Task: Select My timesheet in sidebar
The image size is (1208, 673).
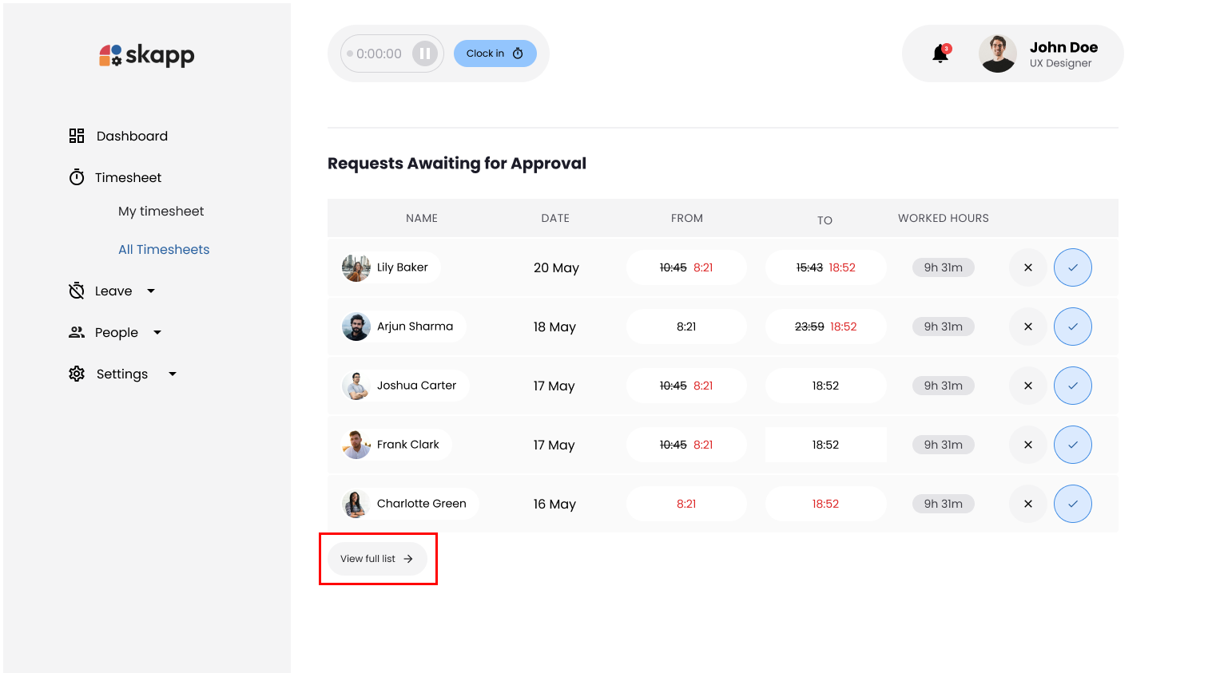Action: pyautogui.click(x=161, y=212)
